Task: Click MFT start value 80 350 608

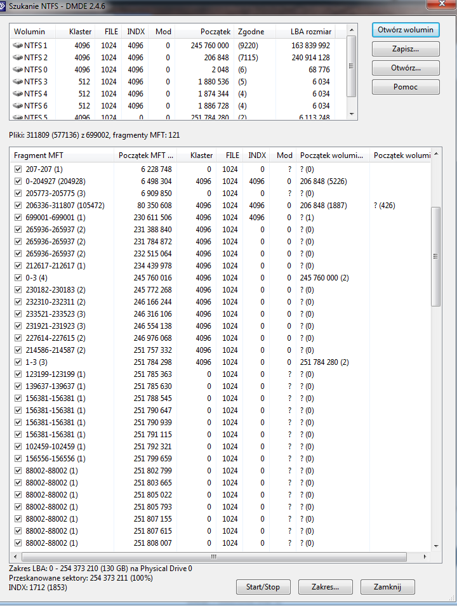Action: (154, 205)
